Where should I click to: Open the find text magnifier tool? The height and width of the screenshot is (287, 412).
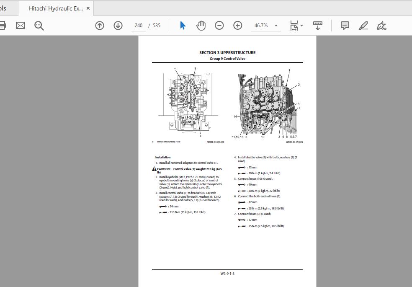point(39,26)
